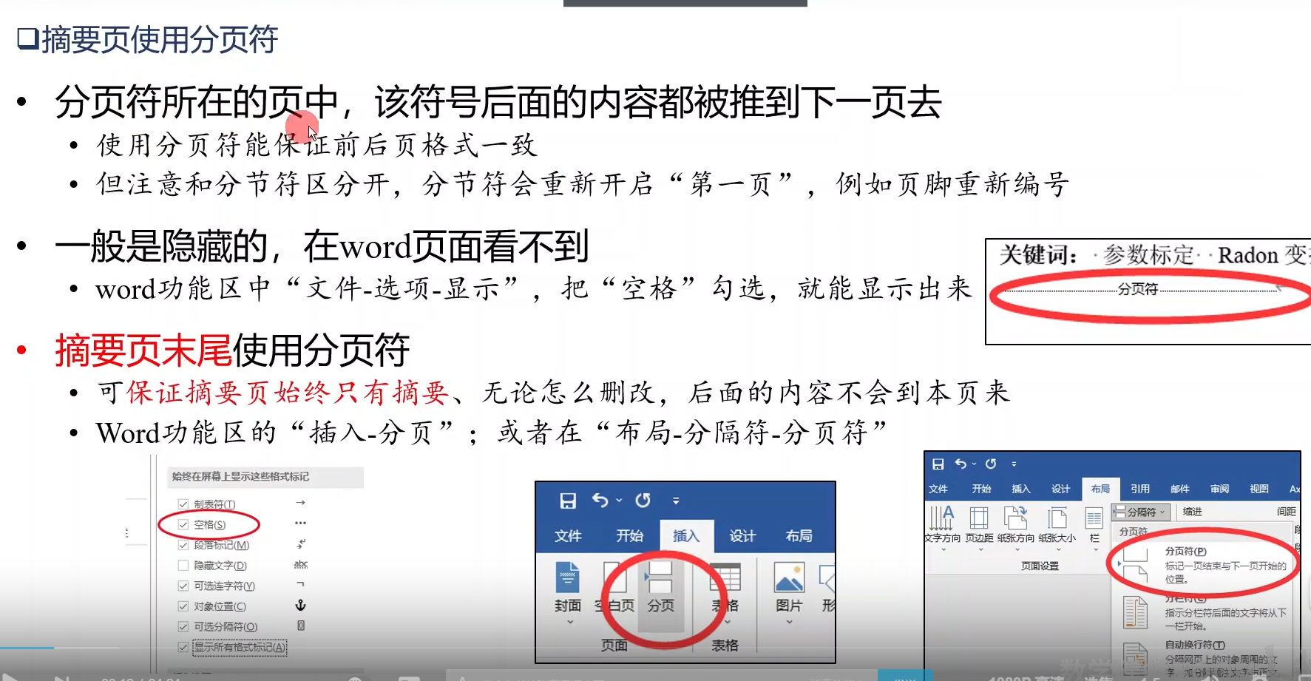This screenshot has width=1311, height=681.
Task: Open Quick Access customize arrow in Insert screenshot
Action: tap(676, 501)
